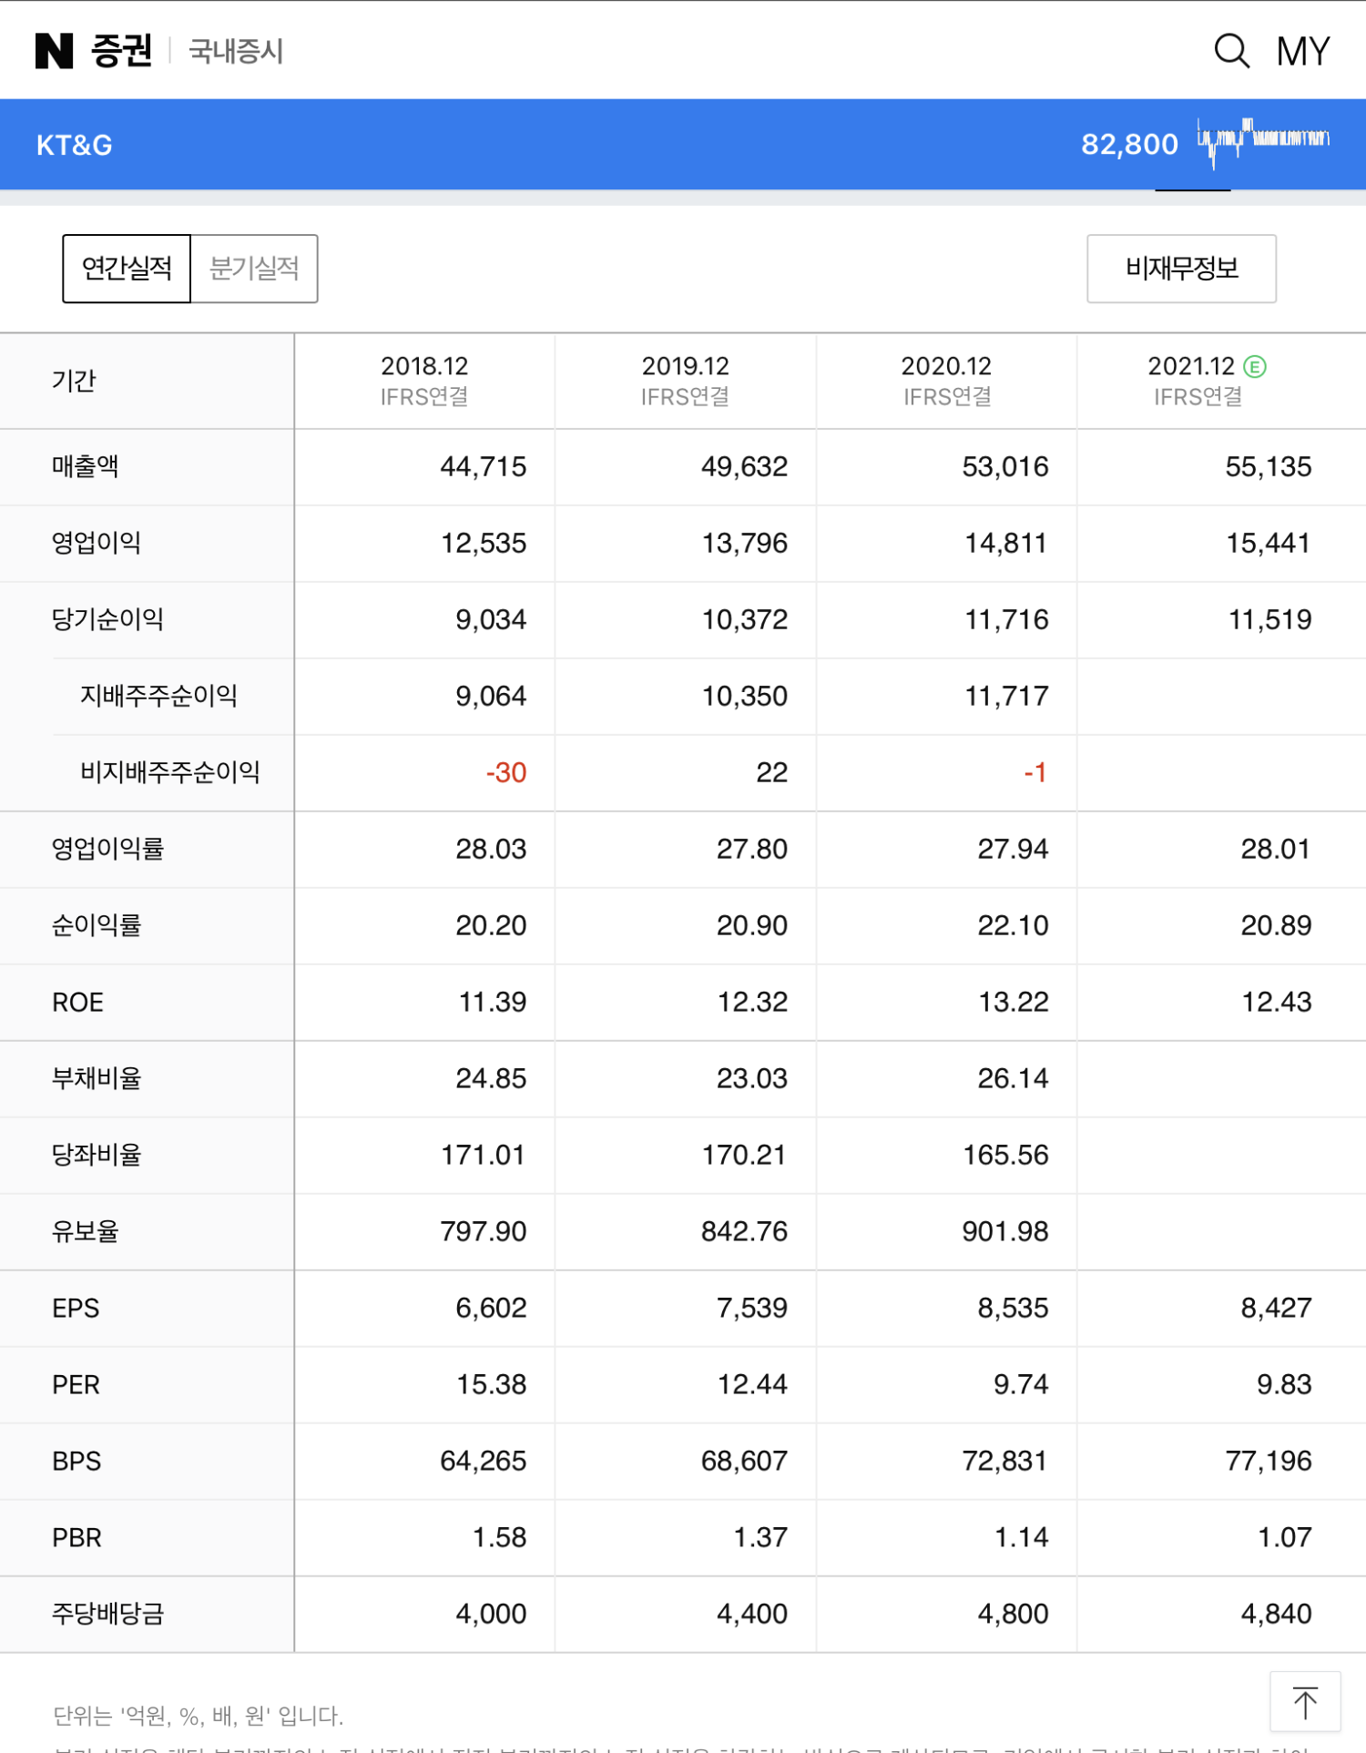Click the 901.98 reserve ratio value
This screenshot has height=1753, width=1366.
(x=1005, y=1232)
